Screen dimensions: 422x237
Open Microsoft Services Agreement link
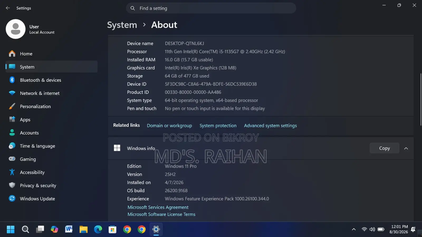tap(158, 207)
